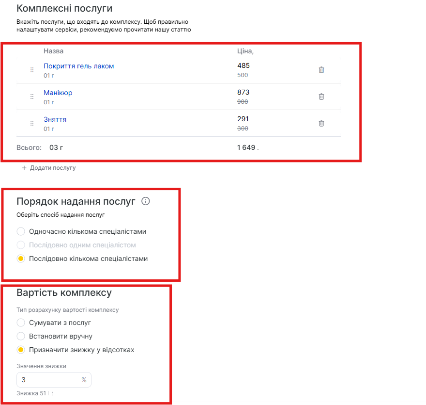Delete the Манікюр service row

coord(321,97)
